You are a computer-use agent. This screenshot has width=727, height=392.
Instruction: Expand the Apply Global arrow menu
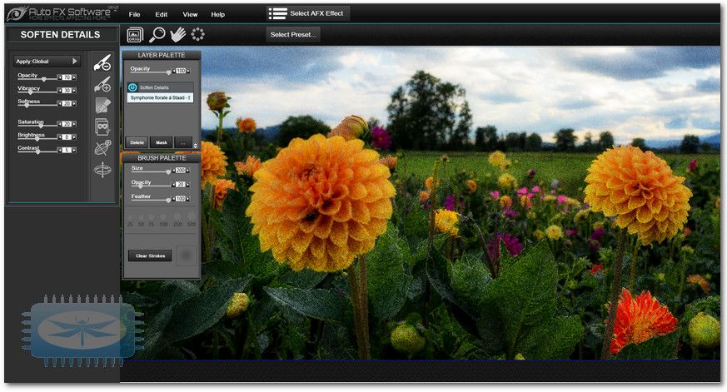[x=75, y=61]
